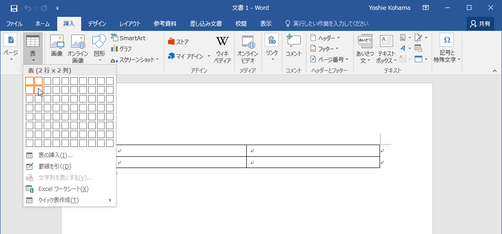Click the Redo (repeat) icon
The width and height of the screenshot is (502, 234).
tap(45, 7)
